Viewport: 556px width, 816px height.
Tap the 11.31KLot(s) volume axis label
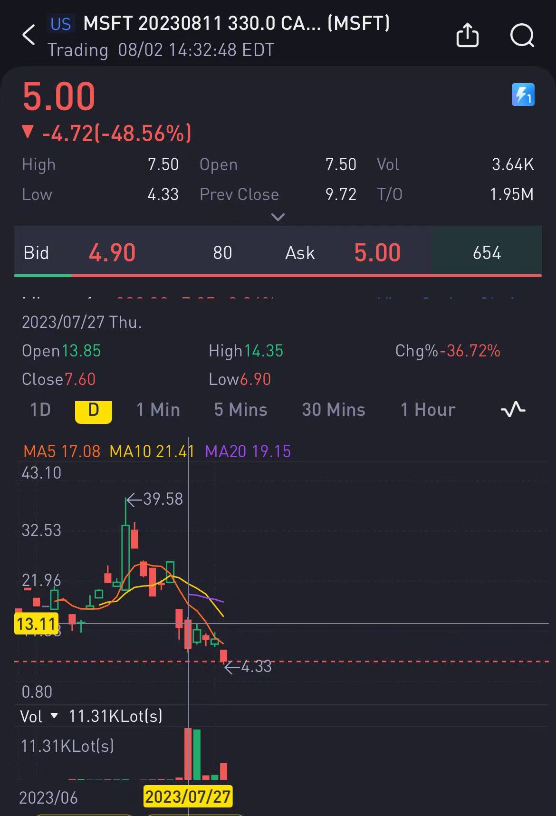click(67, 746)
